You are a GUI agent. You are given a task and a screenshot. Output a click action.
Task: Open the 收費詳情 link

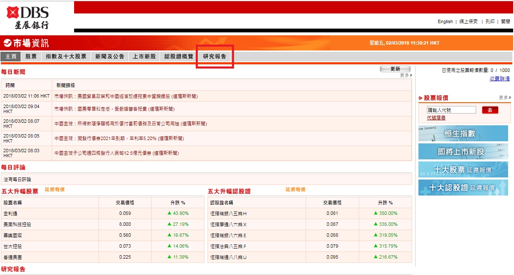pos(499,79)
